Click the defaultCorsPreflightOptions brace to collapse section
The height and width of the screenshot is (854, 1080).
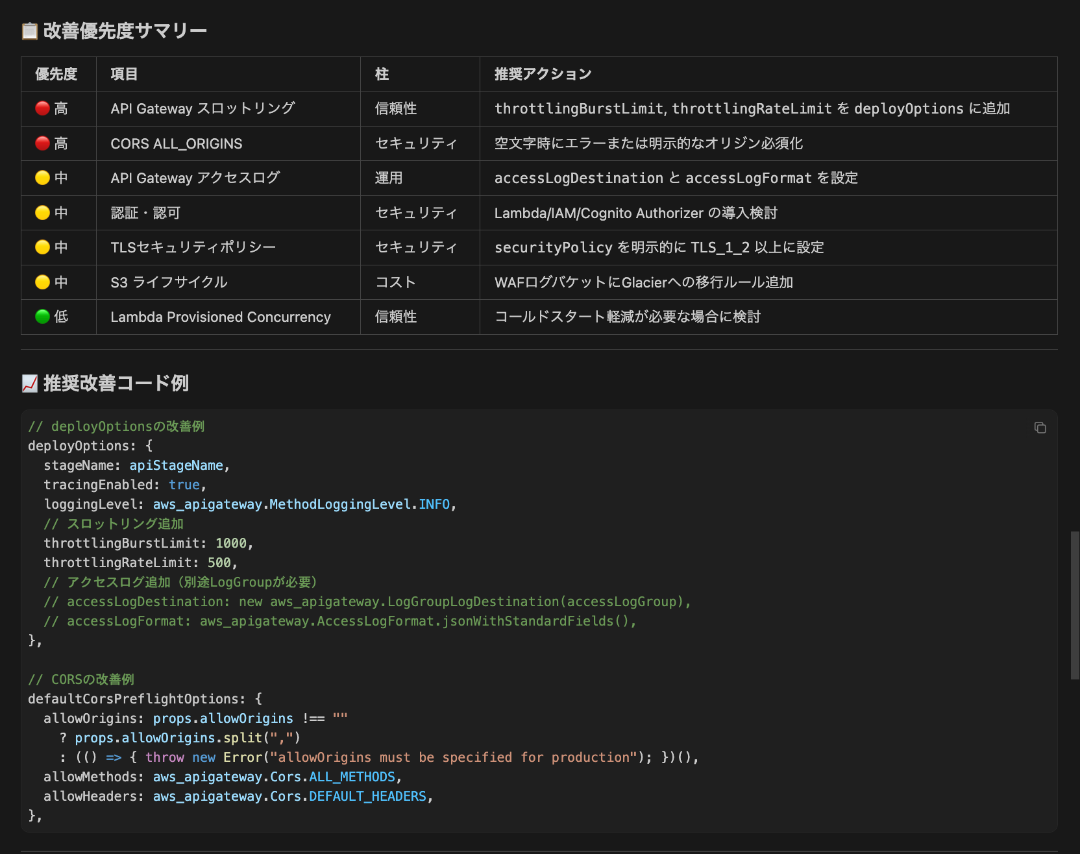coord(258,698)
